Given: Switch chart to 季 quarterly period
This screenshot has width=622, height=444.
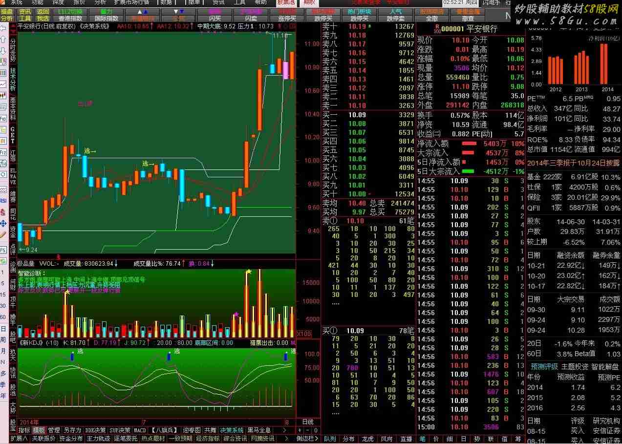Looking at the screenshot, I should click(x=3, y=384).
